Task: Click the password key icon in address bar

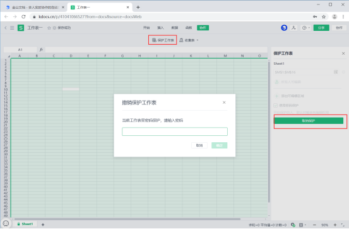Action: 315,16
